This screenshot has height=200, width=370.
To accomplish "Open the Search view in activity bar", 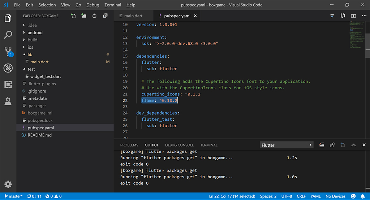I will click(8, 35).
